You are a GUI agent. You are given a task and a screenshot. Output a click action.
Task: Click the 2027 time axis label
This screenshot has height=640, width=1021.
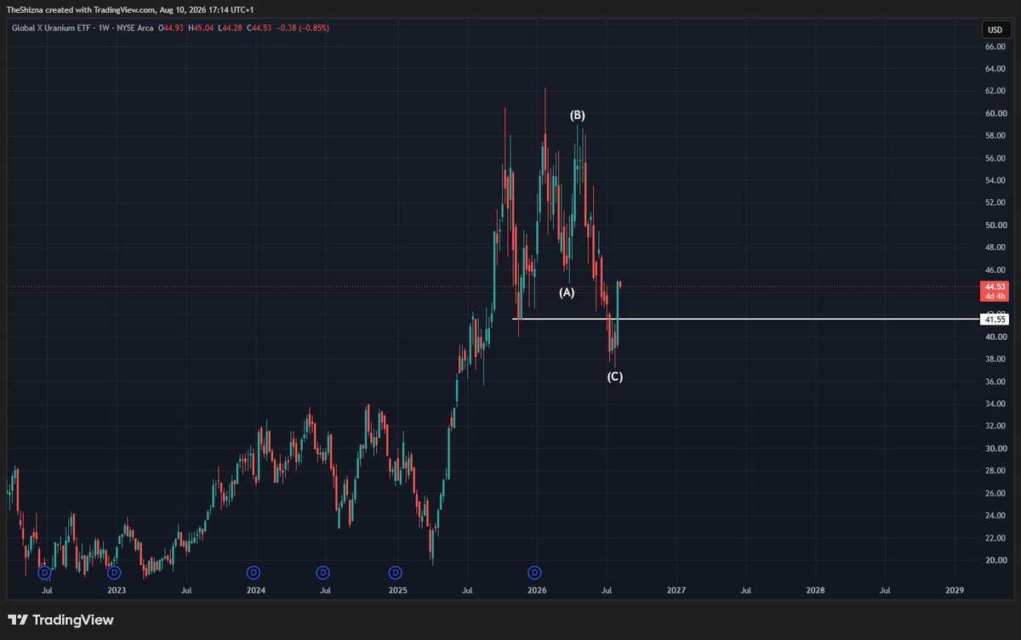[676, 589]
